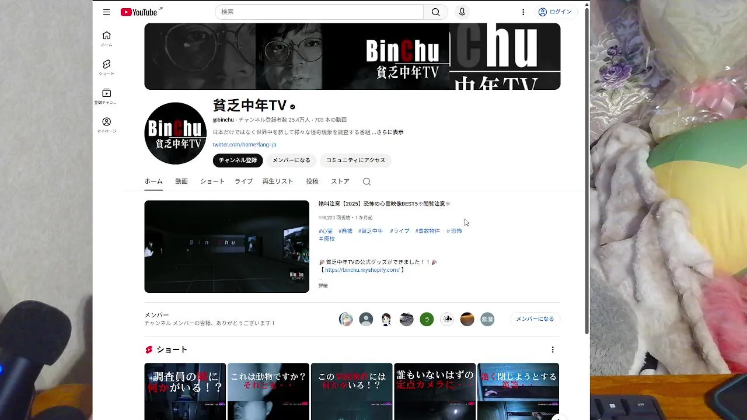Open the twitter.com/home?lang=ja link
747x420 pixels.
[244, 145]
